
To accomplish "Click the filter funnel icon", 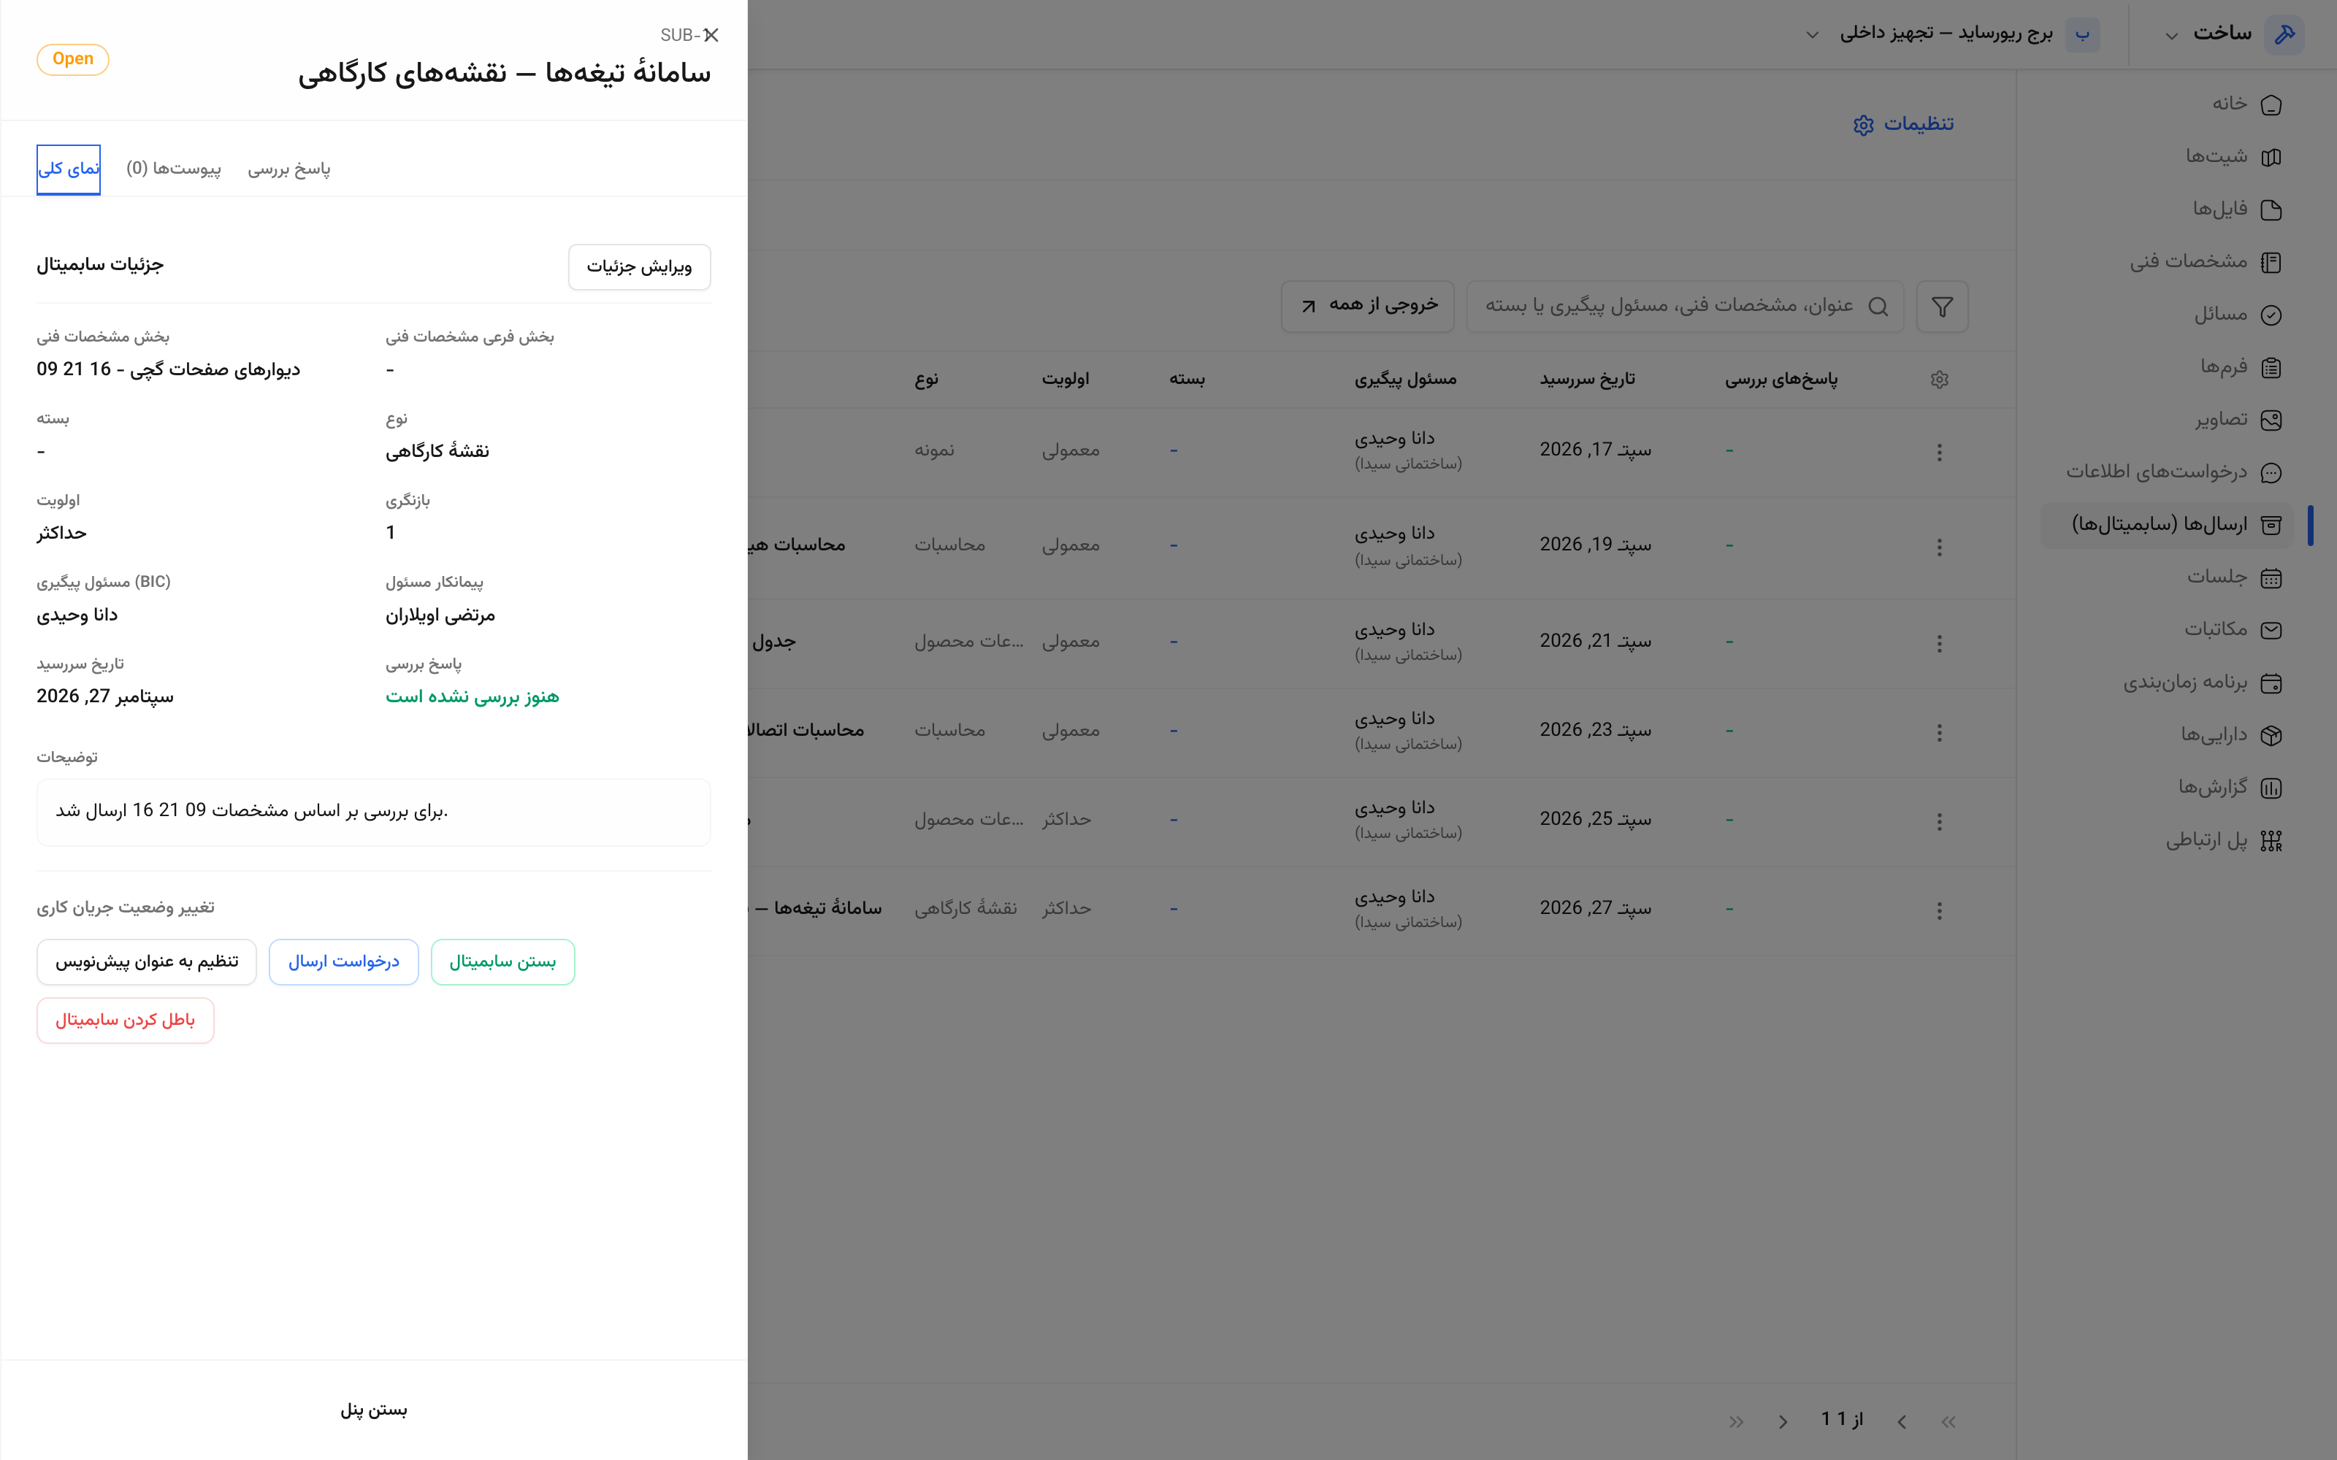I will click(x=1942, y=307).
